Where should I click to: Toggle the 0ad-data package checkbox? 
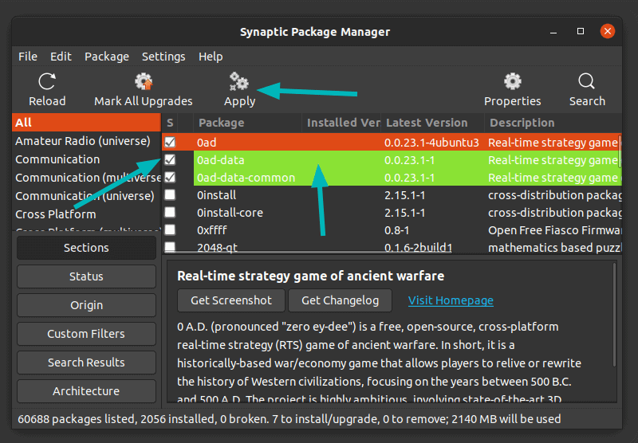click(x=170, y=160)
